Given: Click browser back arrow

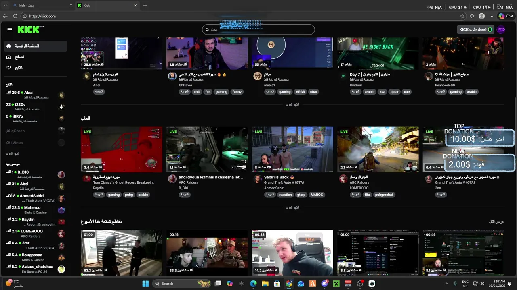Looking at the screenshot, I should click(5, 16).
